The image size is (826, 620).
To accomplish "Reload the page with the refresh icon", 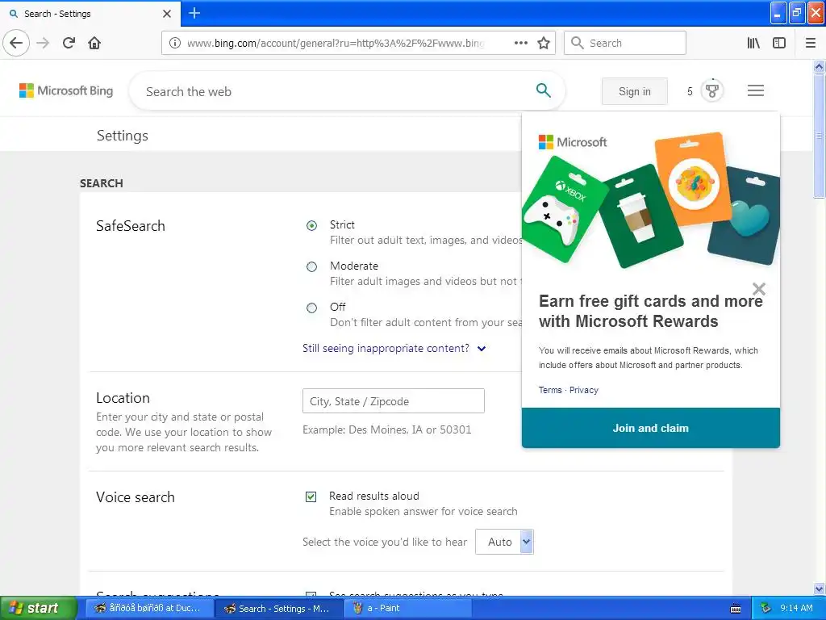I will click(x=69, y=43).
